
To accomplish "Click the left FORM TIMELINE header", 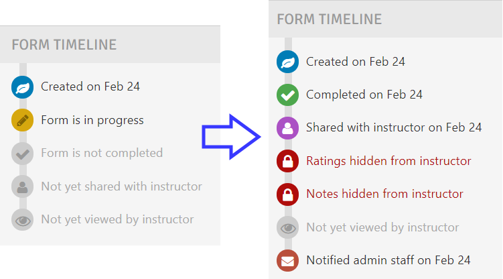I will pos(110,44).
